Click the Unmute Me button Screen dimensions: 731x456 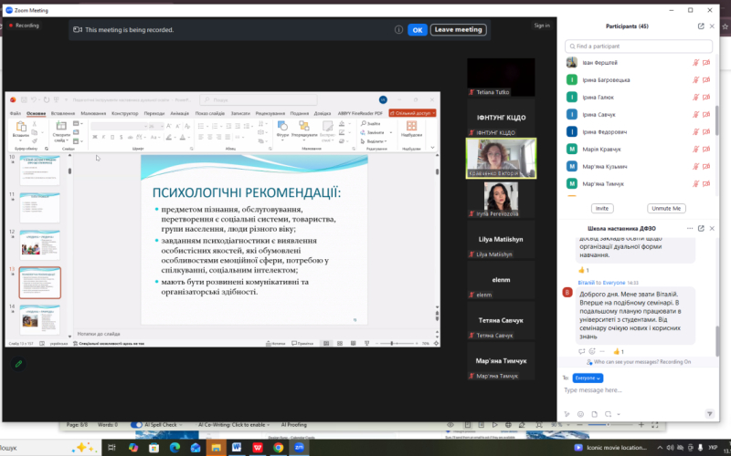666,209
